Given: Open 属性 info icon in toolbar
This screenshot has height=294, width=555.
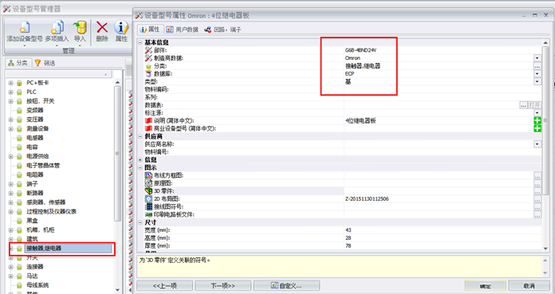Looking at the screenshot, I should [121, 28].
